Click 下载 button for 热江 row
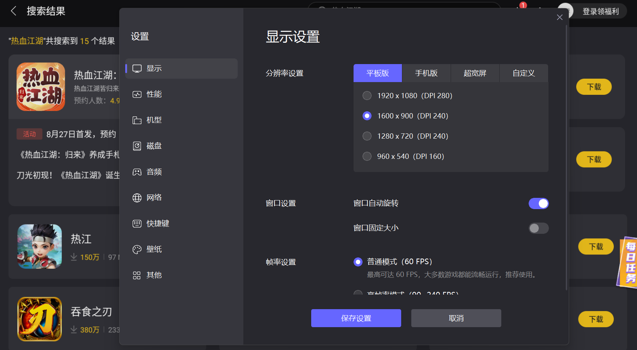This screenshot has width=637, height=350. pyautogui.click(x=596, y=247)
